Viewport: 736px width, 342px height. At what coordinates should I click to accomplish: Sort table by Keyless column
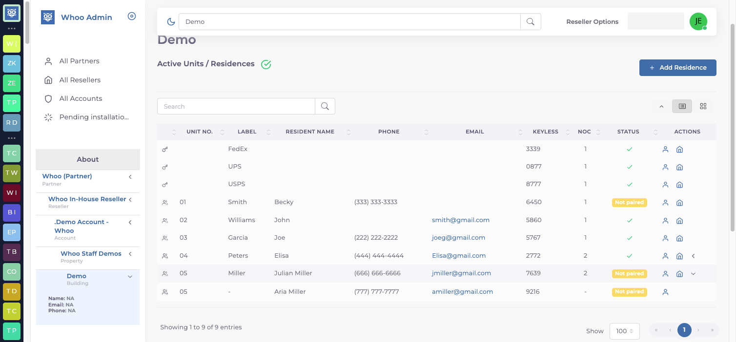(x=546, y=132)
